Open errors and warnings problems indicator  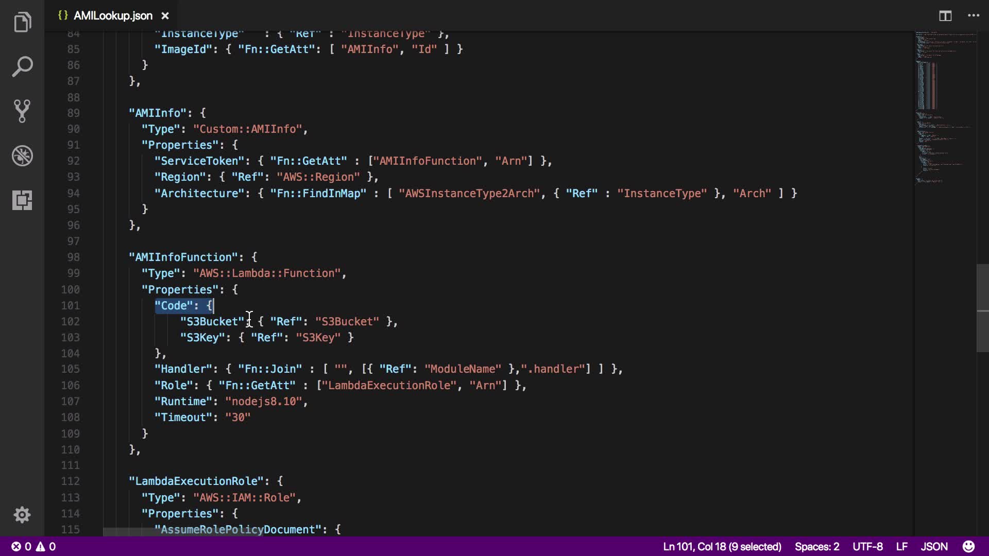pos(34,546)
